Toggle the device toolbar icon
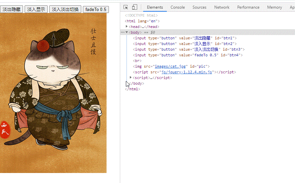The image size is (295, 183). [x=135, y=7]
